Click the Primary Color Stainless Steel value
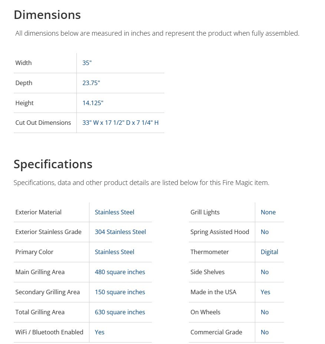 tap(114, 252)
